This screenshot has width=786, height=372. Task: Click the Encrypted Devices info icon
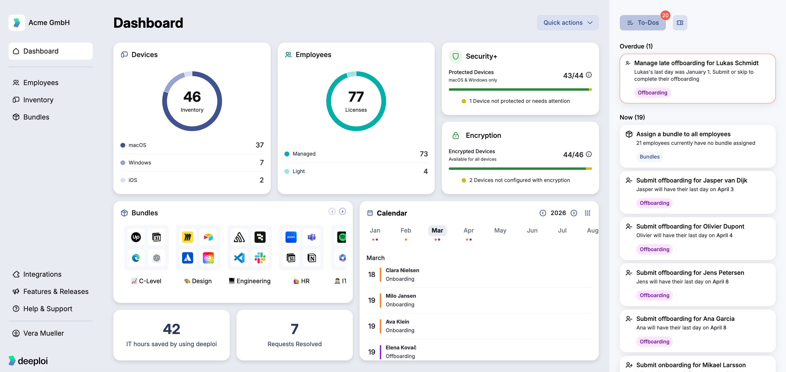589,154
